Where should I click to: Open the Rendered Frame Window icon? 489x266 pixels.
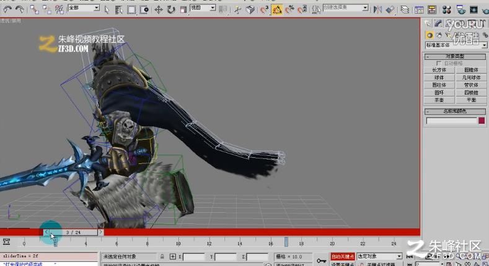(x=474, y=10)
